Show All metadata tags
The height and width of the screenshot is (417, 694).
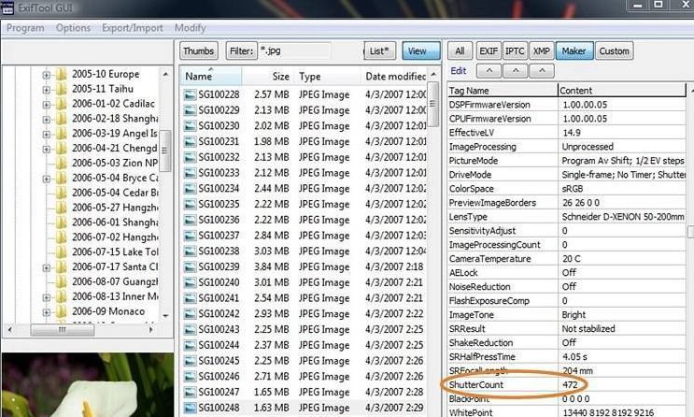(x=460, y=51)
